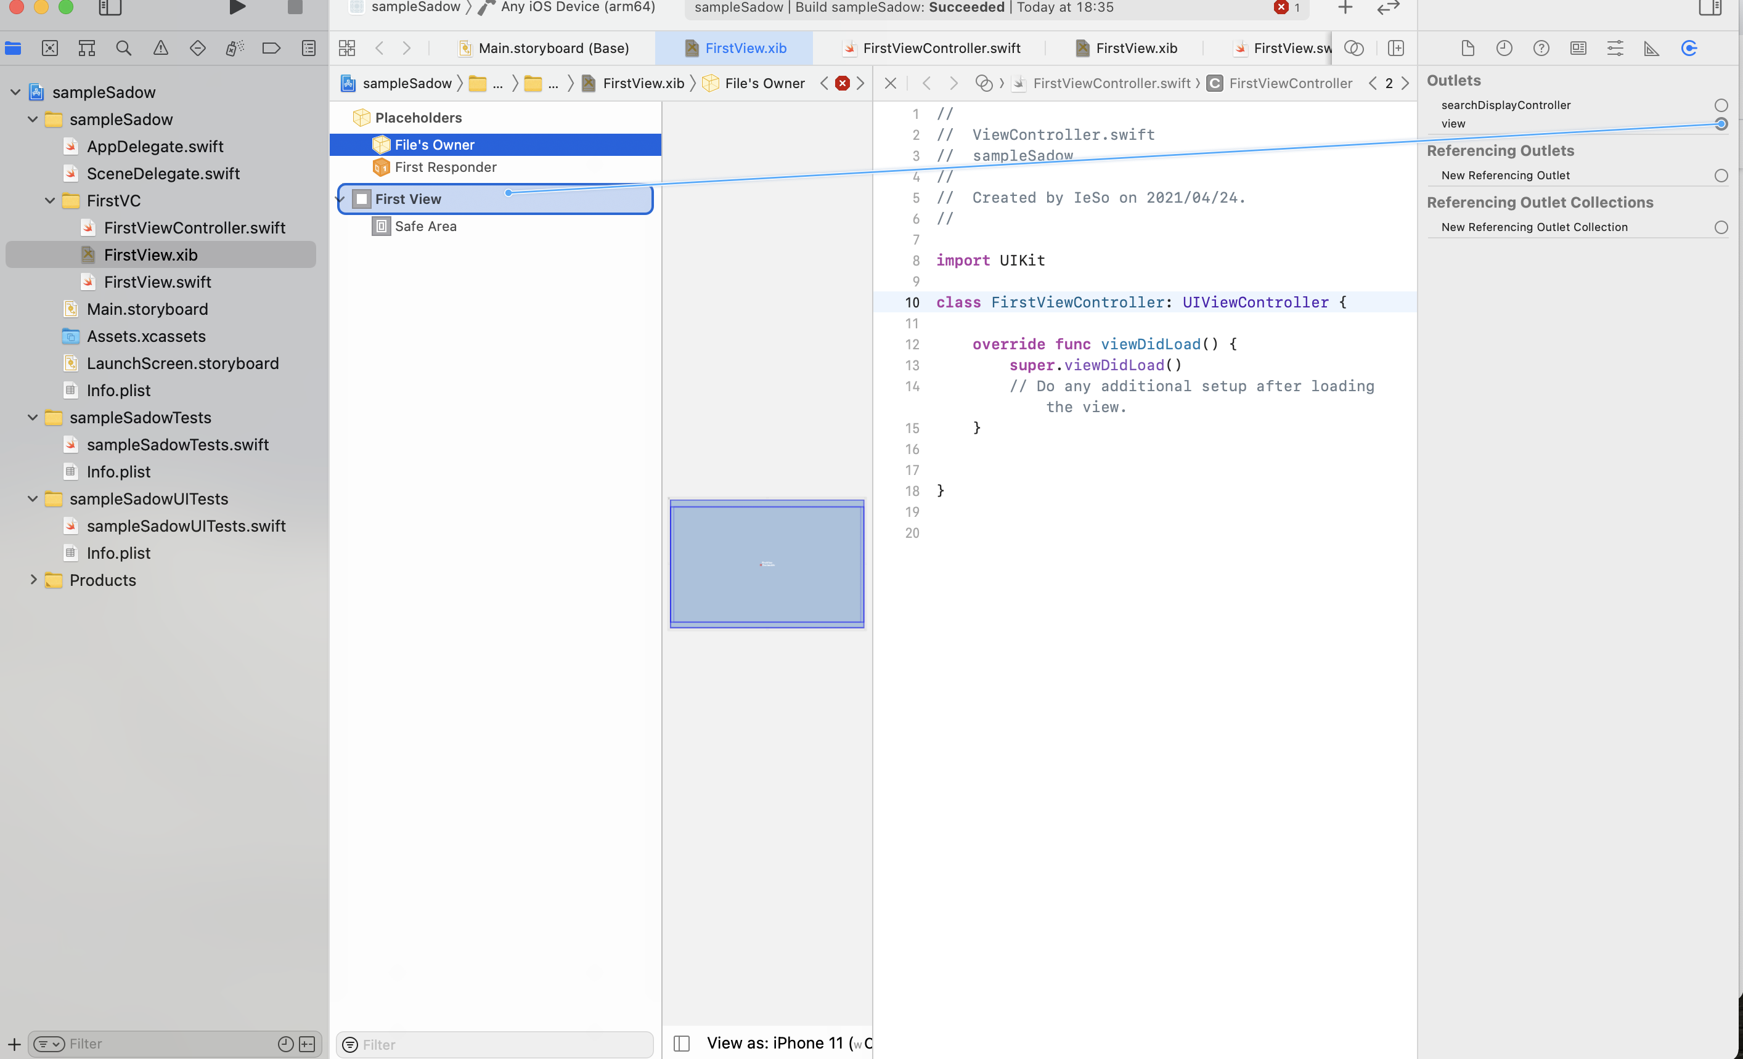Open the Main.storyboard (Base) tab
Image resolution: width=1743 pixels, height=1059 pixels.
543,48
